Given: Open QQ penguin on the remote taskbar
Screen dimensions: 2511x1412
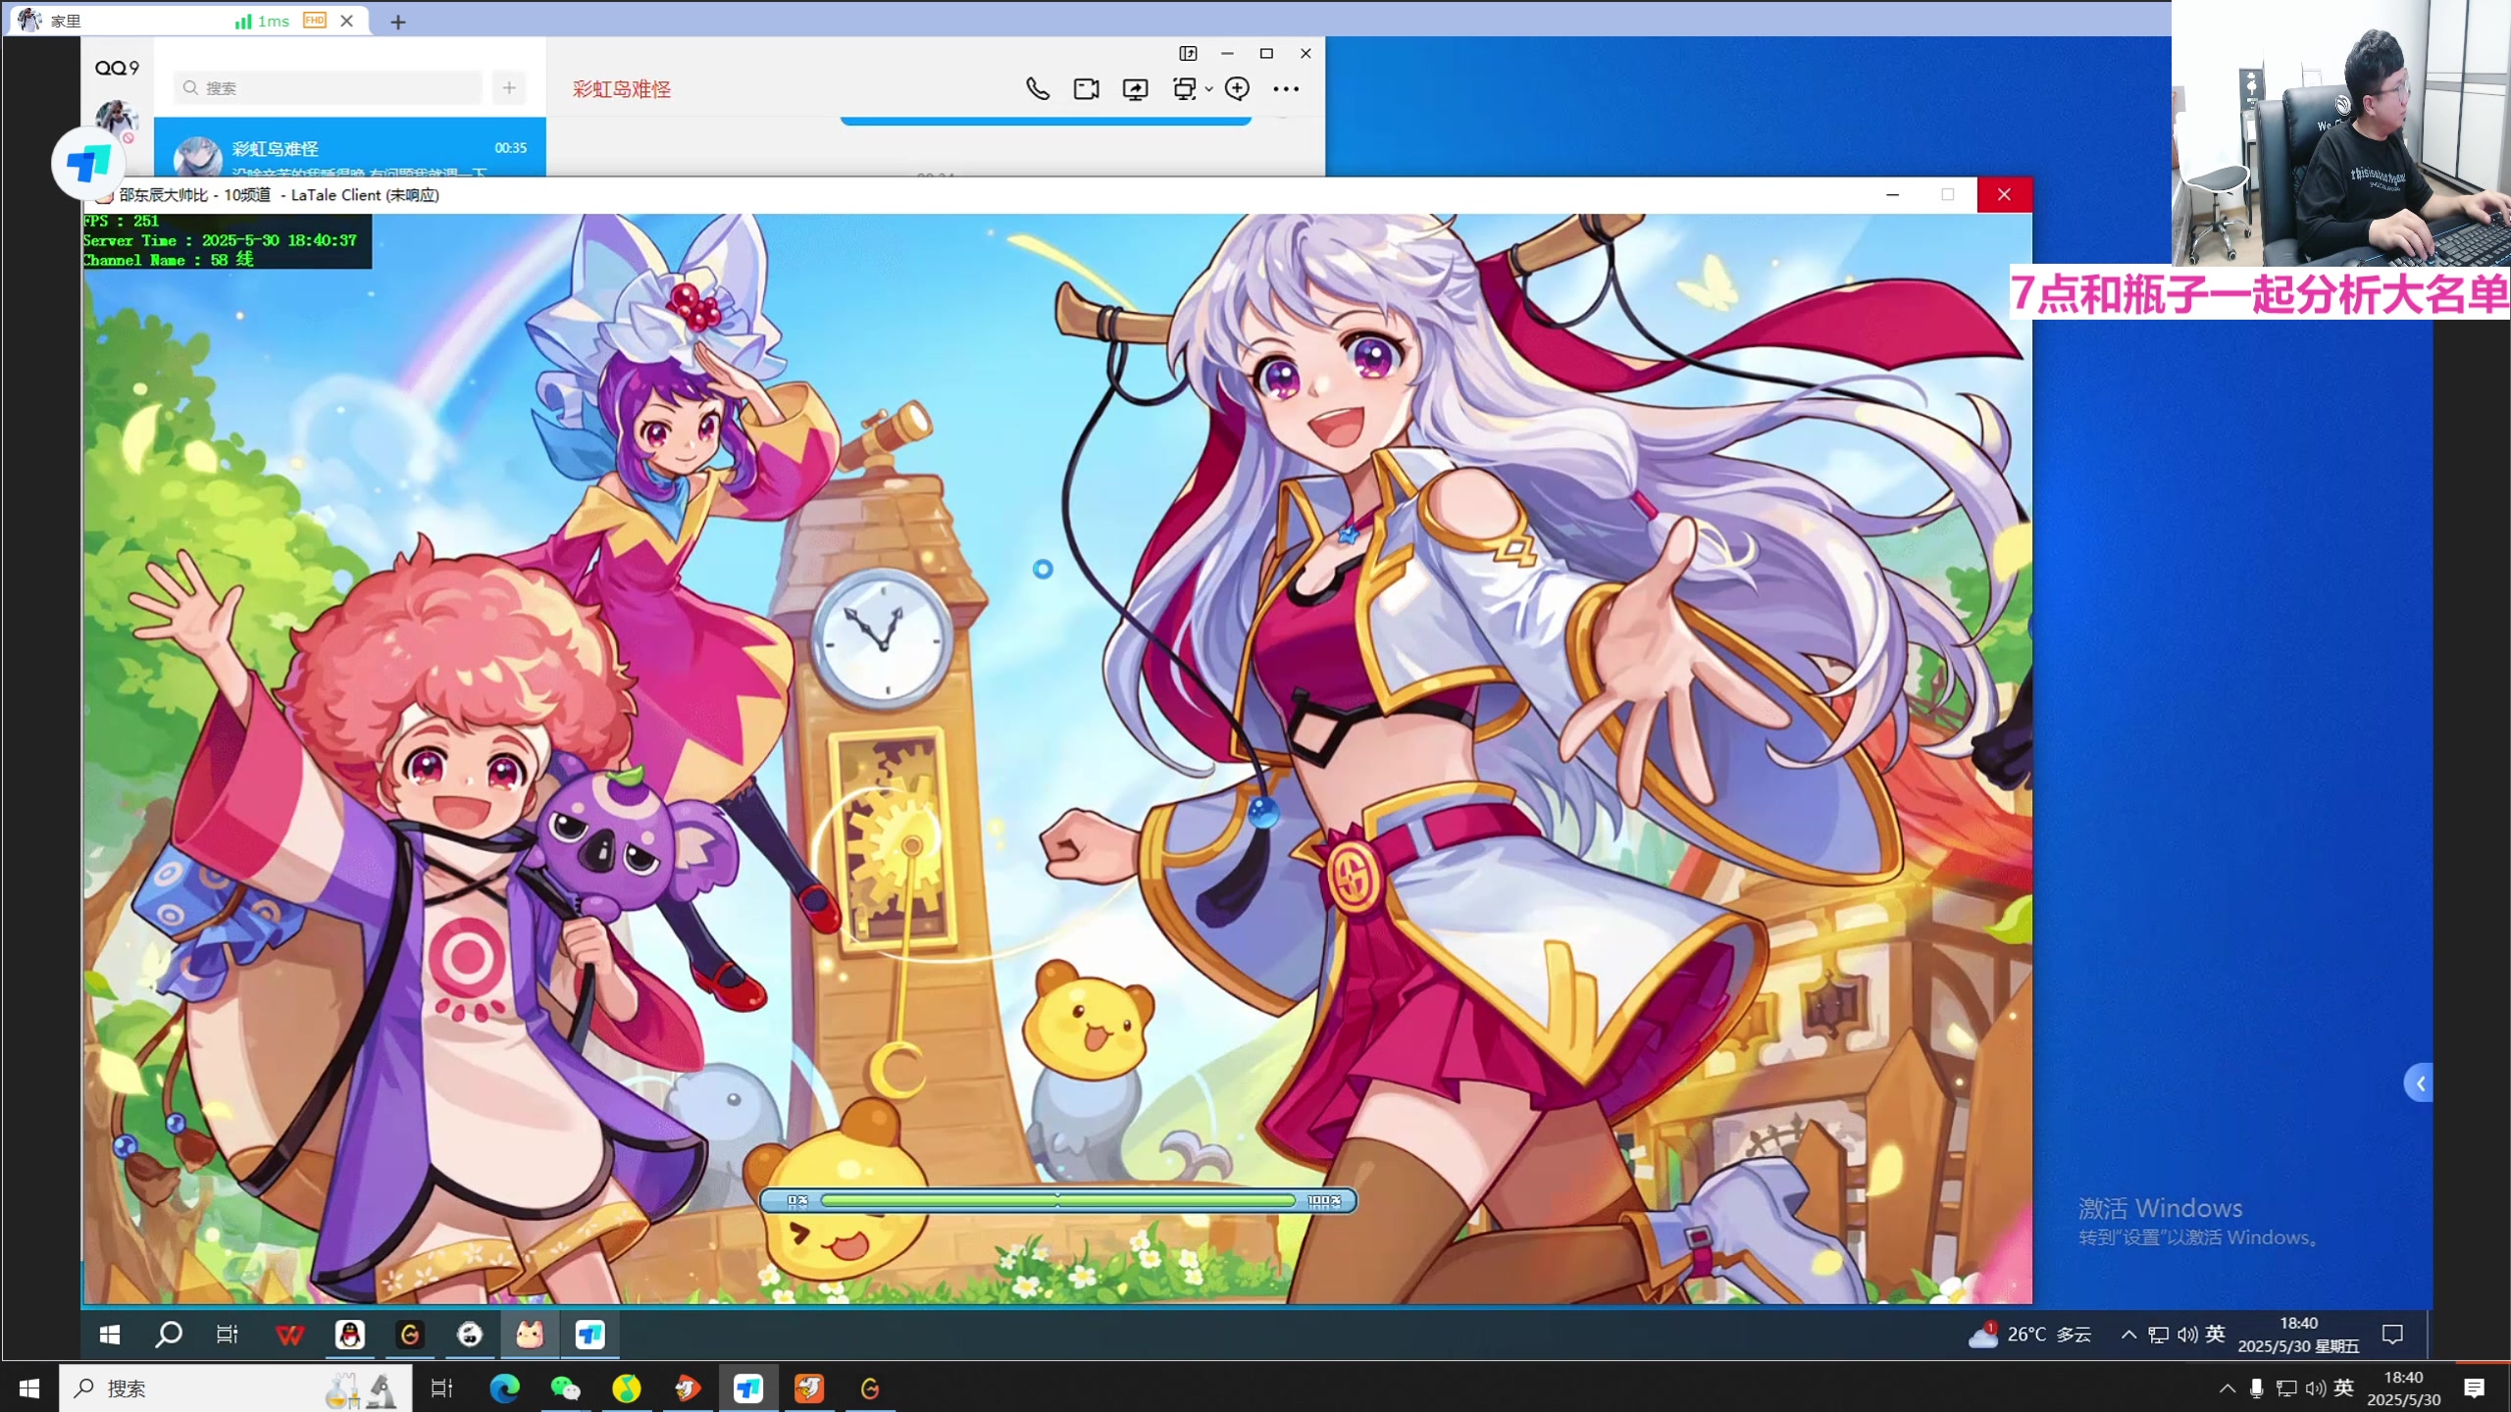Looking at the screenshot, I should tap(350, 1335).
